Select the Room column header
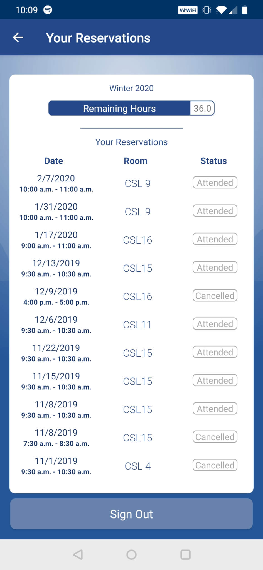The width and height of the screenshot is (263, 570). (x=136, y=161)
